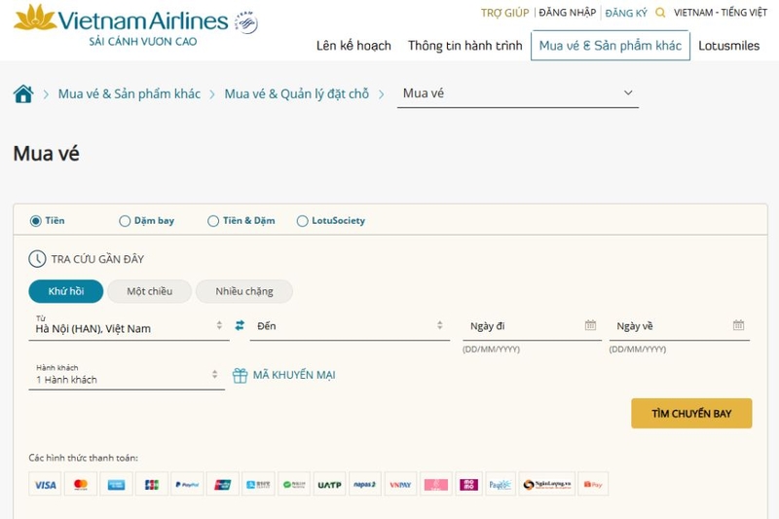The image size is (779, 519).
Task: Click the Ngày đi departure date field
Action: coord(532,326)
